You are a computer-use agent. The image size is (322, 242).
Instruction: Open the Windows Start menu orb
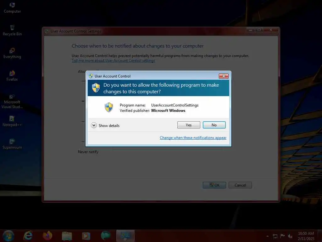coord(8,236)
